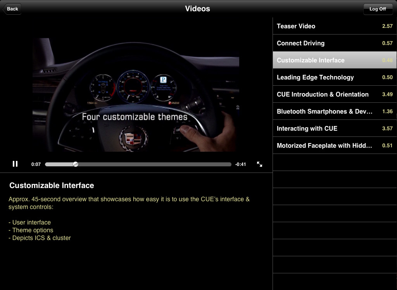Image resolution: width=397 pixels, height=290 pixels.
Task: Pause the playing video
Action: (15, 164)
